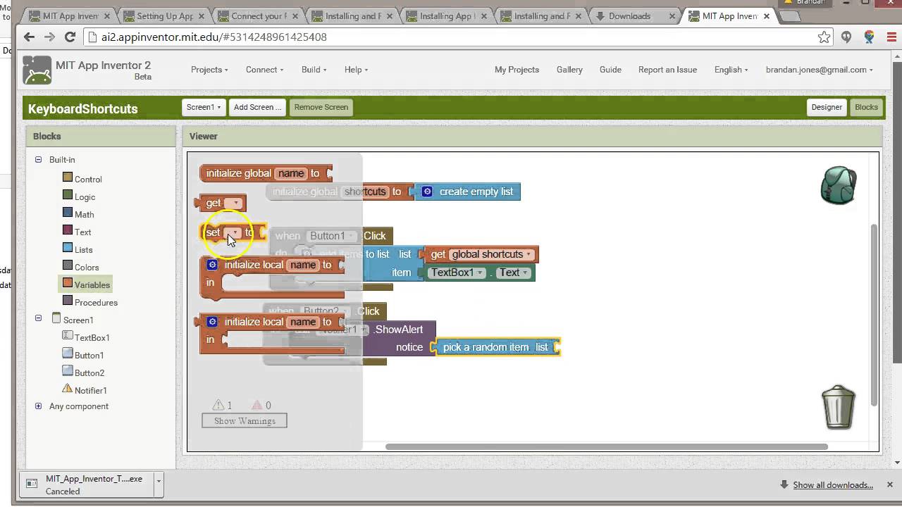Open the My Projects link
The image size is (902, 507).
pos(517,70)
